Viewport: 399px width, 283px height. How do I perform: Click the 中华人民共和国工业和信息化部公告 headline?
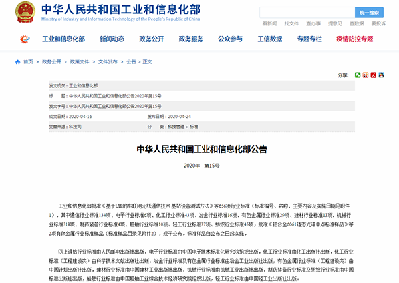[x=201, y=149]
